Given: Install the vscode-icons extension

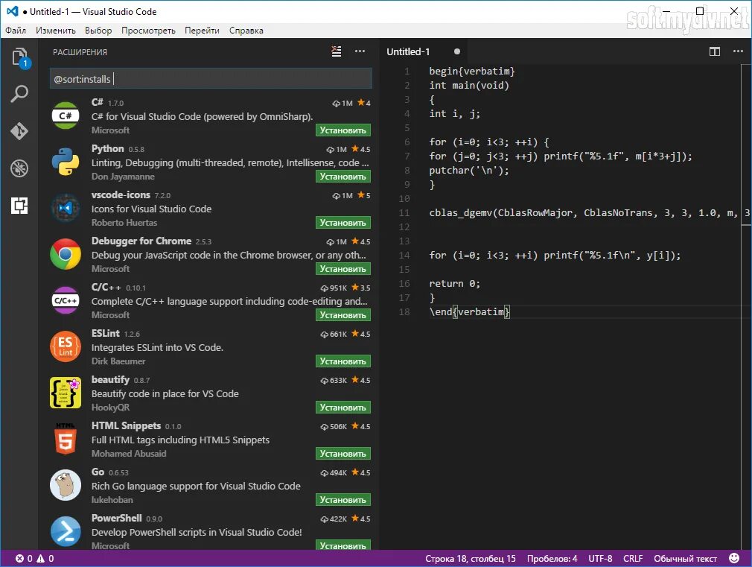Looking at the screenshot, I should (343, 222).
